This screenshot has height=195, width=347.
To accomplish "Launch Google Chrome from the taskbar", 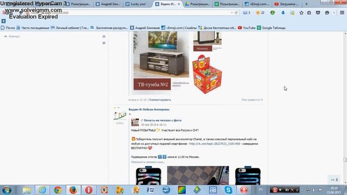I will (x=57, y=190).
